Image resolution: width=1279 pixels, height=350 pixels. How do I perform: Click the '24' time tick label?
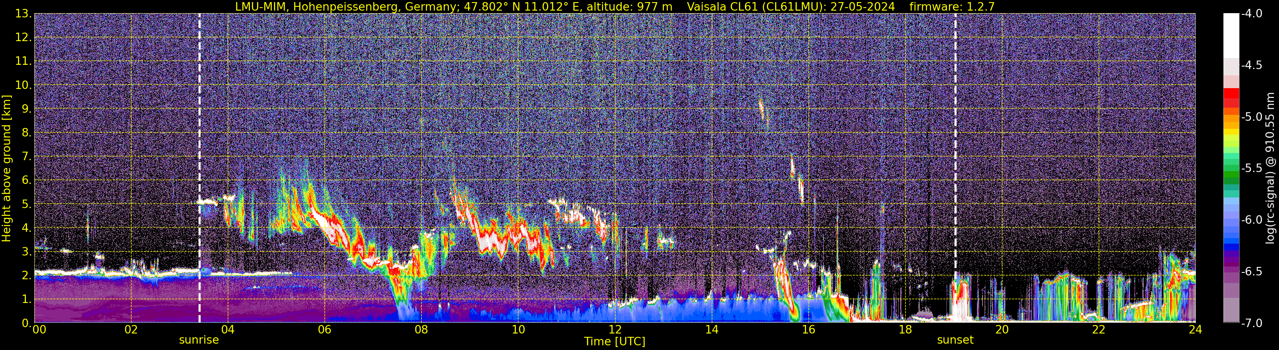coord(1195,330)
